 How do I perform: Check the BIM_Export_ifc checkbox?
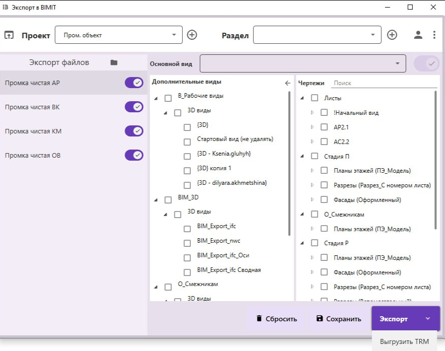pos(187,229)
